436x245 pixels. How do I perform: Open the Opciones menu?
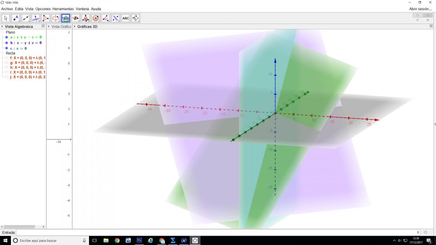(x=43, y=9)
